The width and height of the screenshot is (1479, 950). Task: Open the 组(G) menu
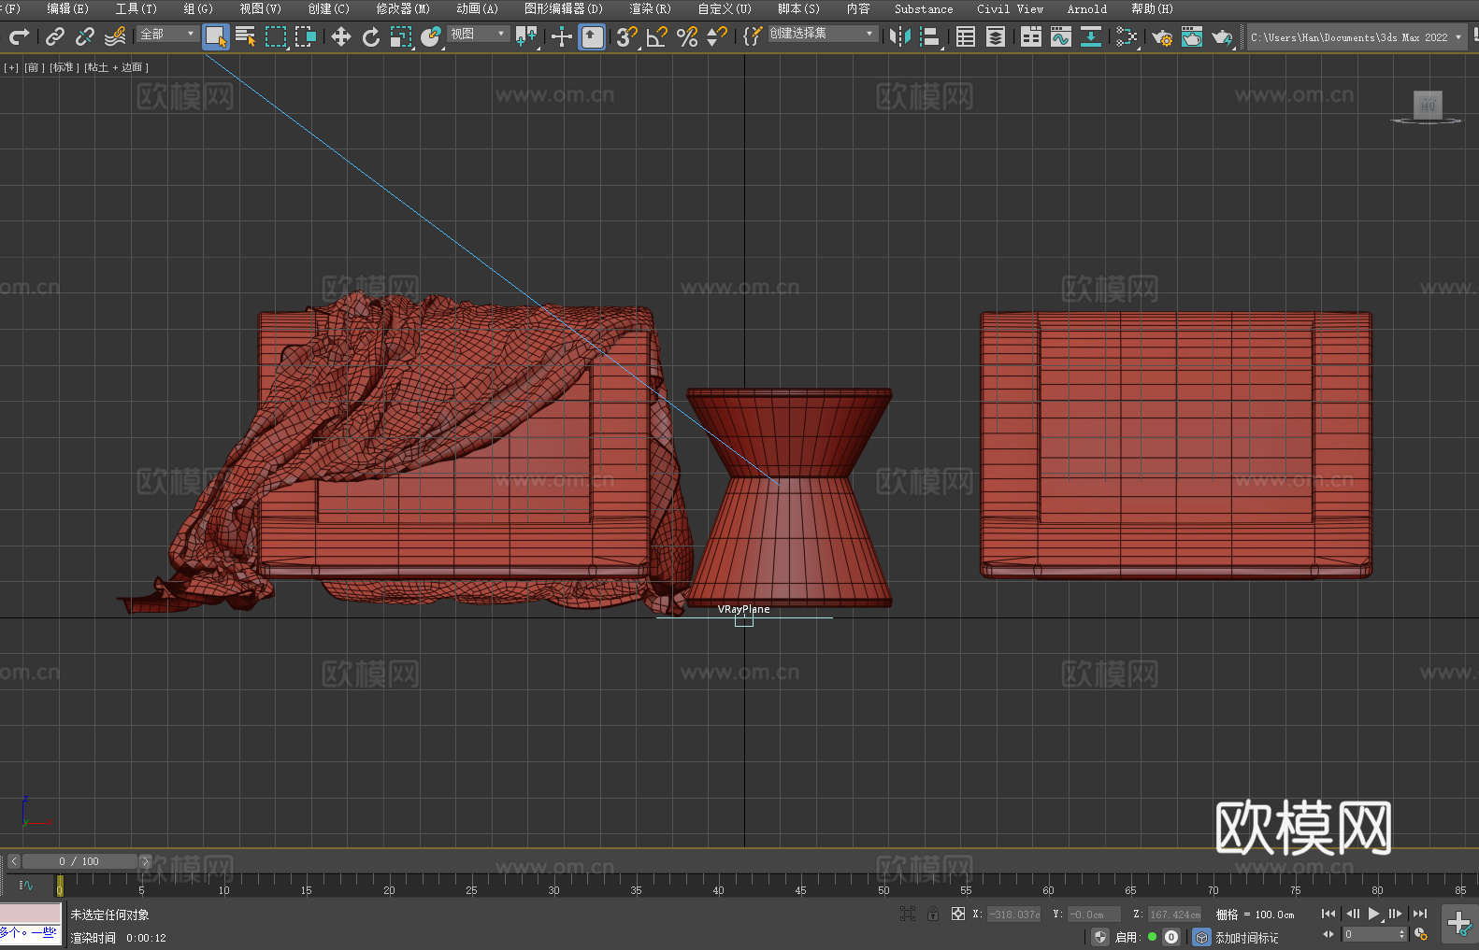click(x=198, y=8)
